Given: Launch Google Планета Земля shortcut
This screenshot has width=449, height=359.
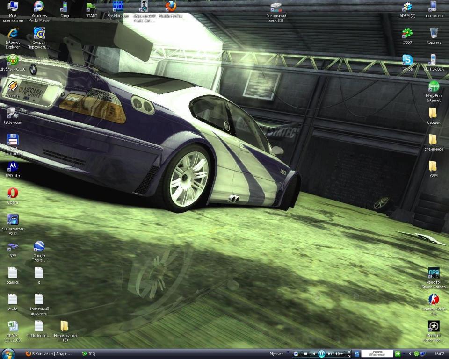Looking at the screenshot, I should 39,251.
